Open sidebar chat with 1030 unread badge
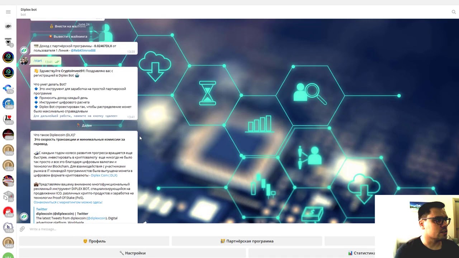Screen dimensions: 459x258 [x=8, y=227]
